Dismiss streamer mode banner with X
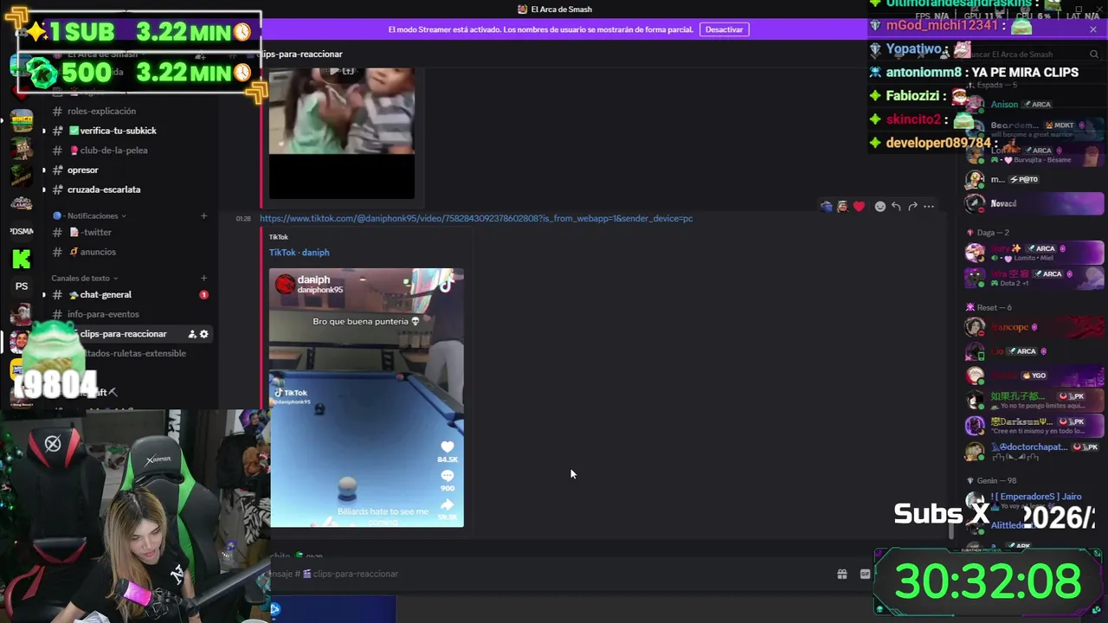This screenshot has width=1108, height=623. pos(1092,29)
